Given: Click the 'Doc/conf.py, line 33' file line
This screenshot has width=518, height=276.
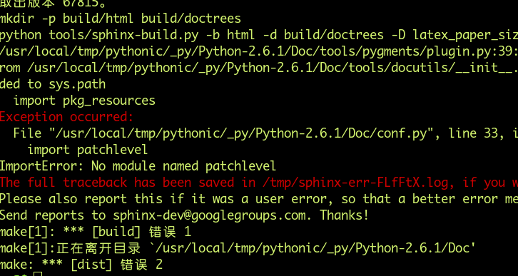Looking at the screenshot, I should [x=265, y=133].
